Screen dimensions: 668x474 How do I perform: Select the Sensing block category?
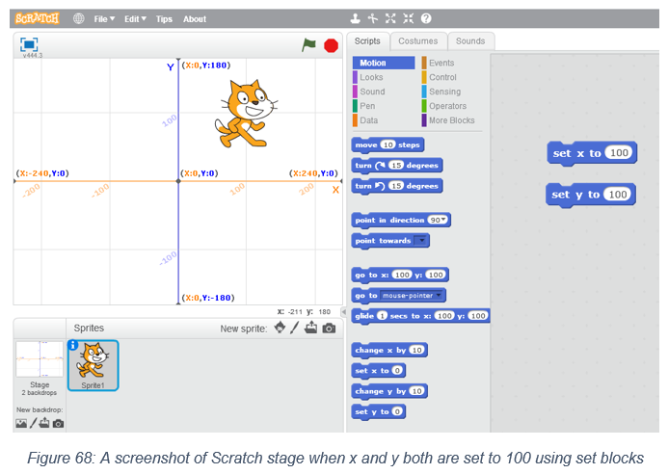[x=444, y=92]
